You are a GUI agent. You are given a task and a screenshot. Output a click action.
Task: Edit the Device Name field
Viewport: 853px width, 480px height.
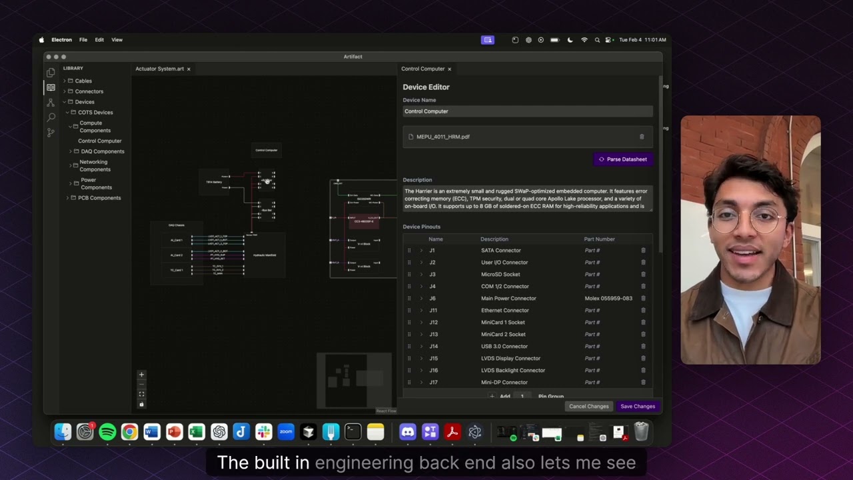(x=528, y=111)
